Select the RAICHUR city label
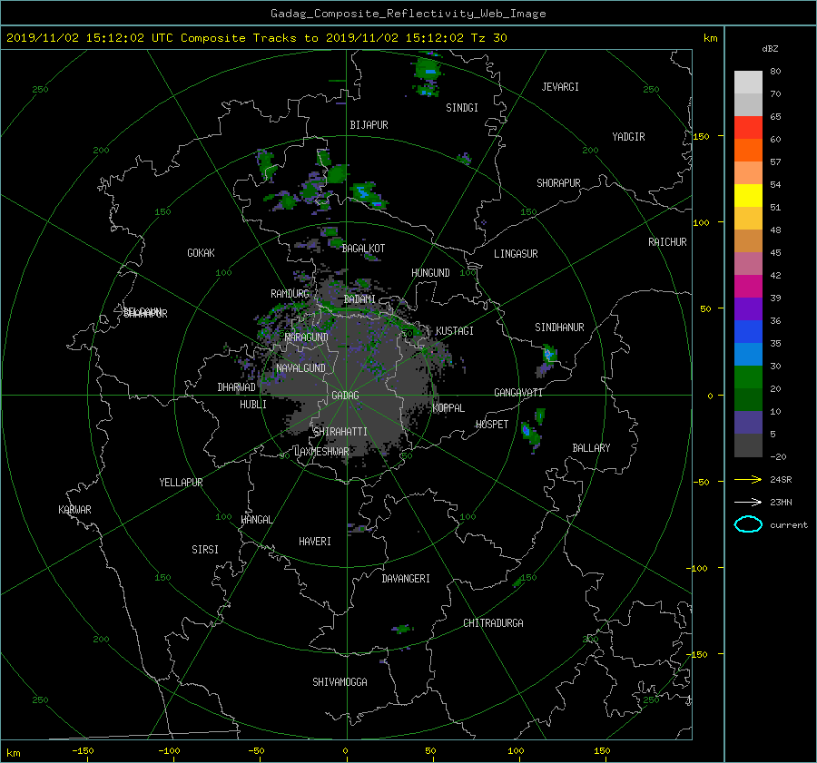 coord(667,242)
